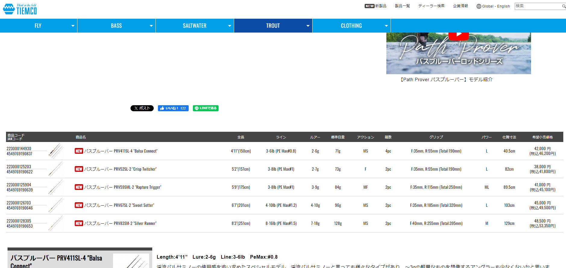The image size is (566, 268).
Task: Expand the BASS menu dropdown arrow
Action: [x=151, y=26]
